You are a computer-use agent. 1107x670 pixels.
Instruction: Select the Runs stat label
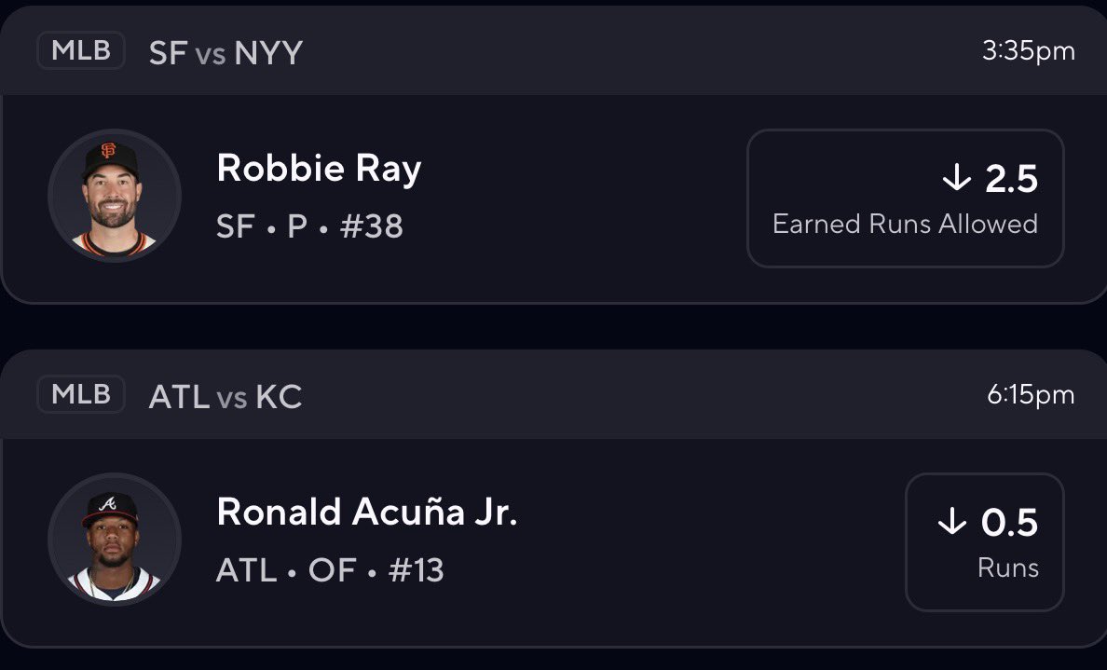pyautogui.click(x=1007, y=567)
